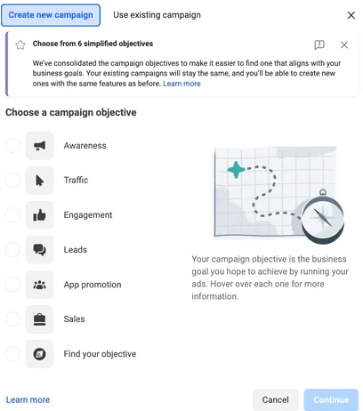
Task: Click the star icon in the objectives banner
Action: coord(20,45)
